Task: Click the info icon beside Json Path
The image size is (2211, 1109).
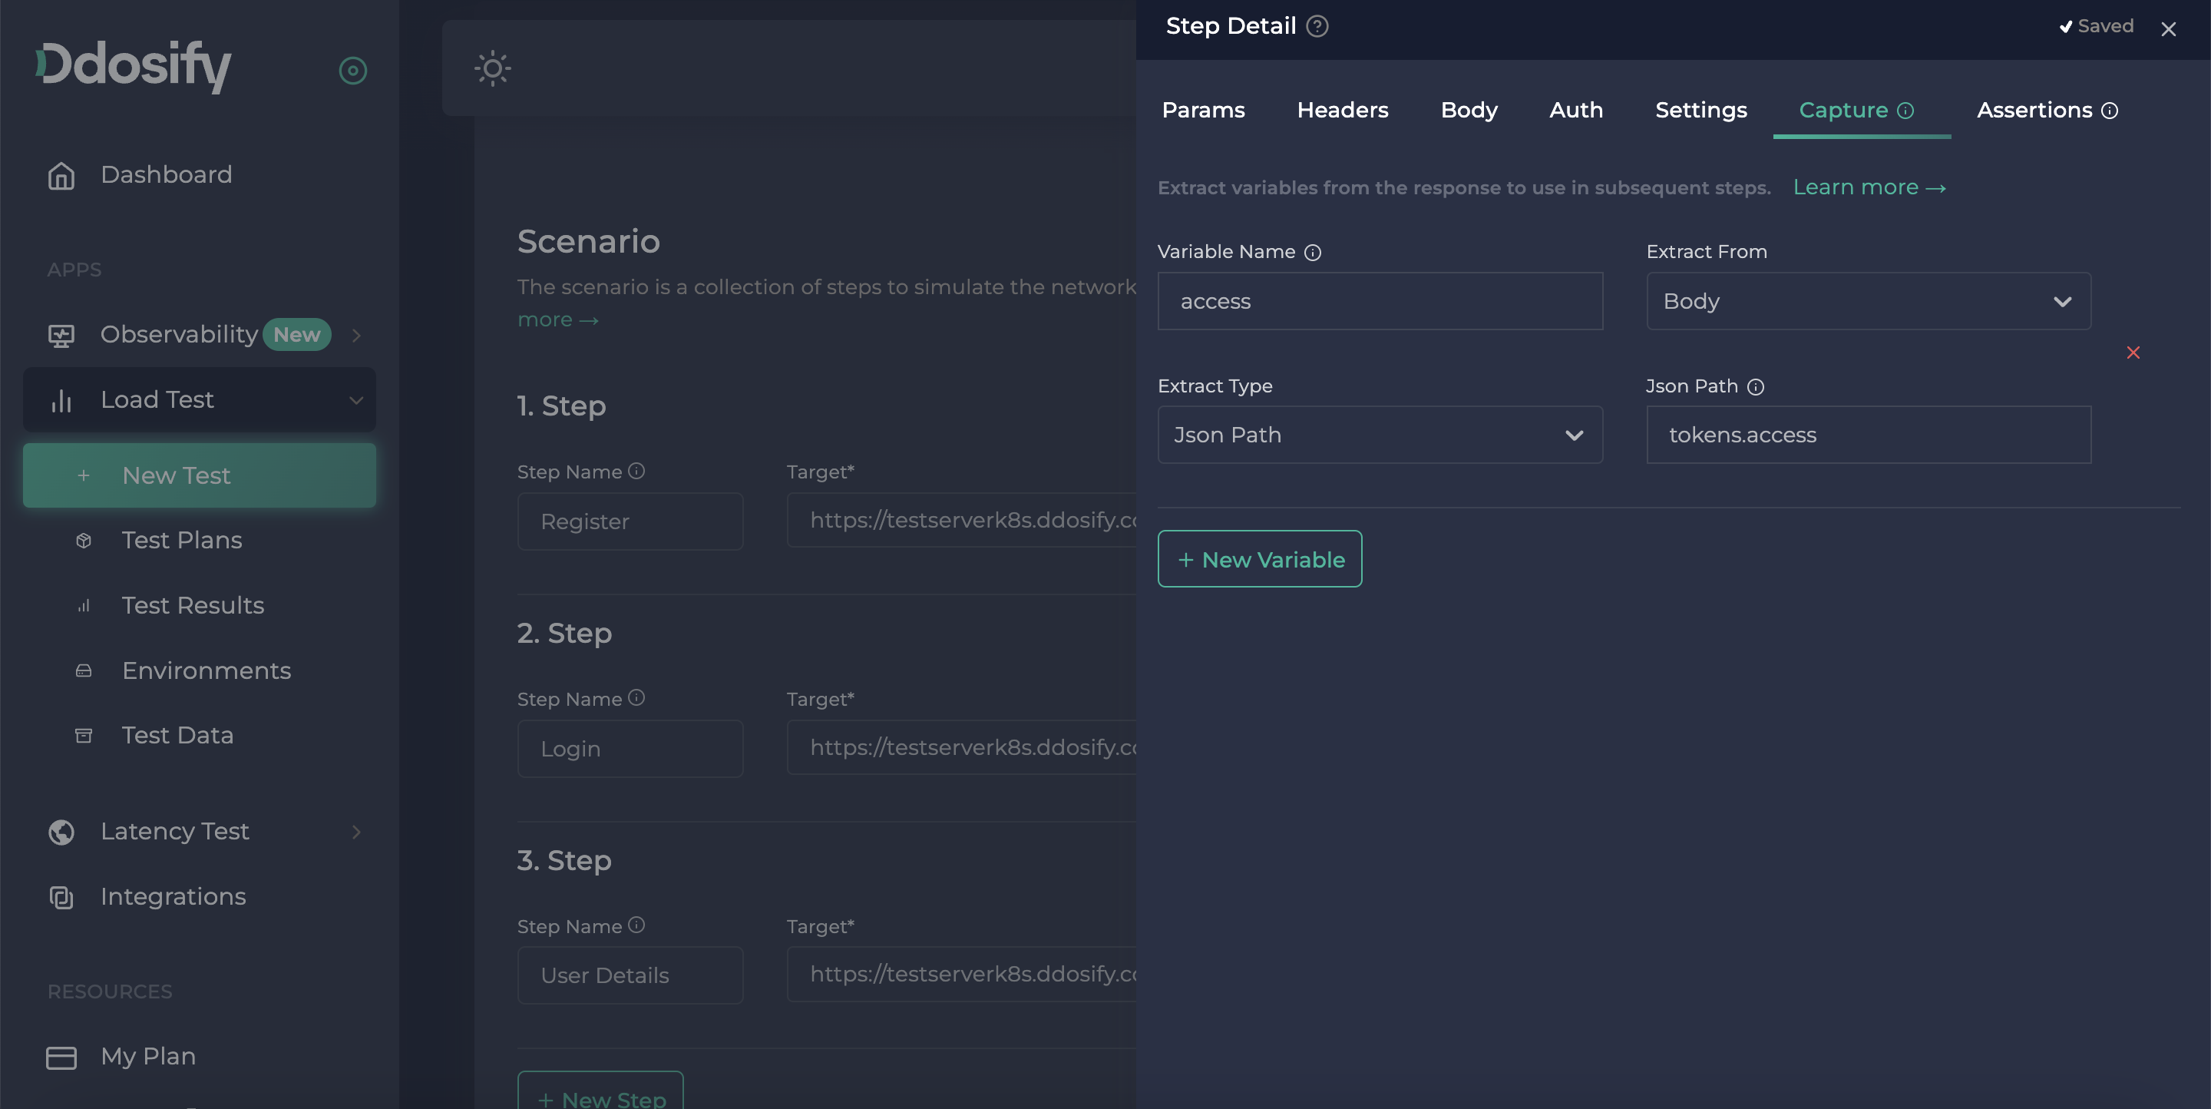Action: pos(1757,386)
